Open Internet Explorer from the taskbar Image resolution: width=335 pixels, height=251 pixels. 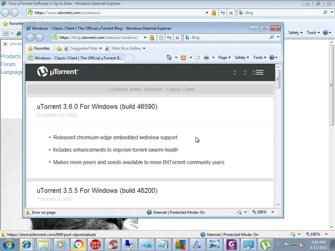26,244
